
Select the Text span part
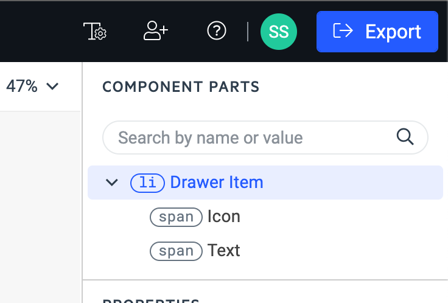(x=224, y=251)
